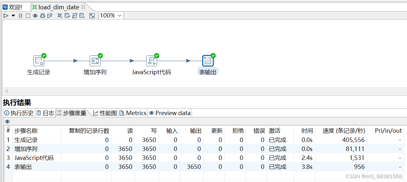Select the 生成记录 step icon on canvas
The height and width of the screenshot is (182, 407).
point(39,61)
